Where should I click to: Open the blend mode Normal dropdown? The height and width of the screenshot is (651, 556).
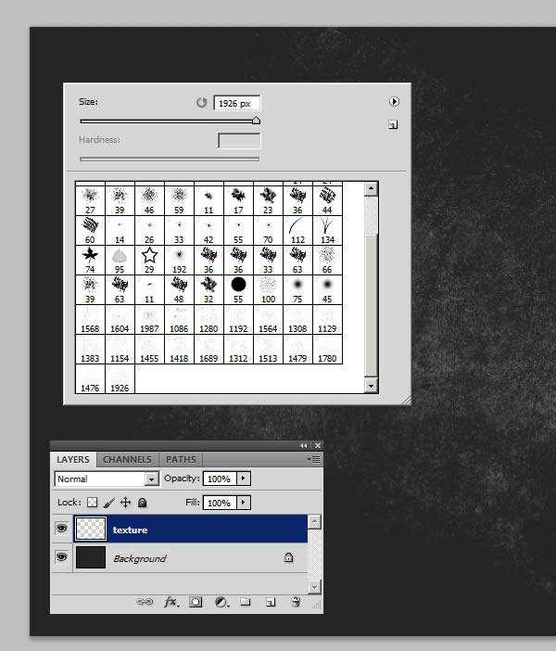tap(107, 479)
